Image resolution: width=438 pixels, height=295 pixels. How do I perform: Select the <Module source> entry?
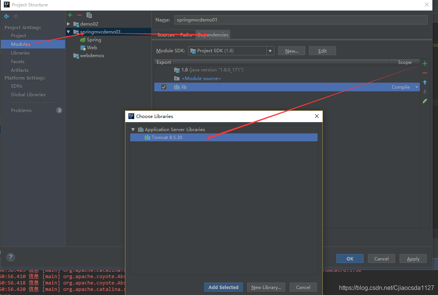point(201,79)
